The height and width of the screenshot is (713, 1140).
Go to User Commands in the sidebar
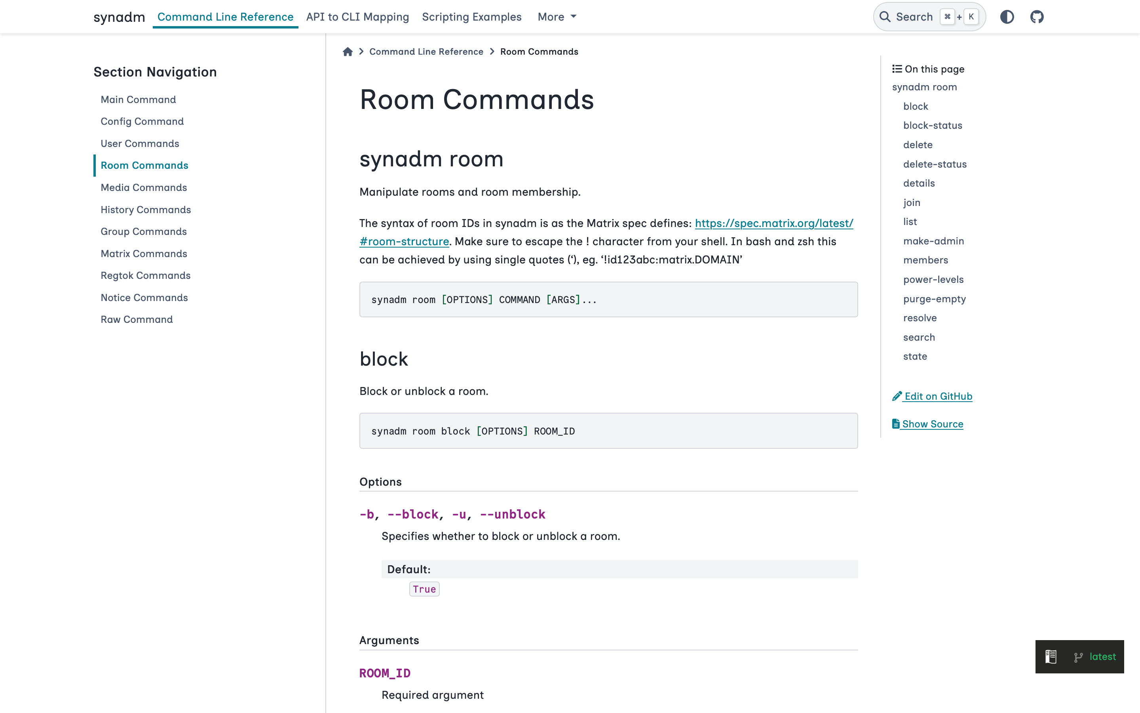[x=139, y=143]
